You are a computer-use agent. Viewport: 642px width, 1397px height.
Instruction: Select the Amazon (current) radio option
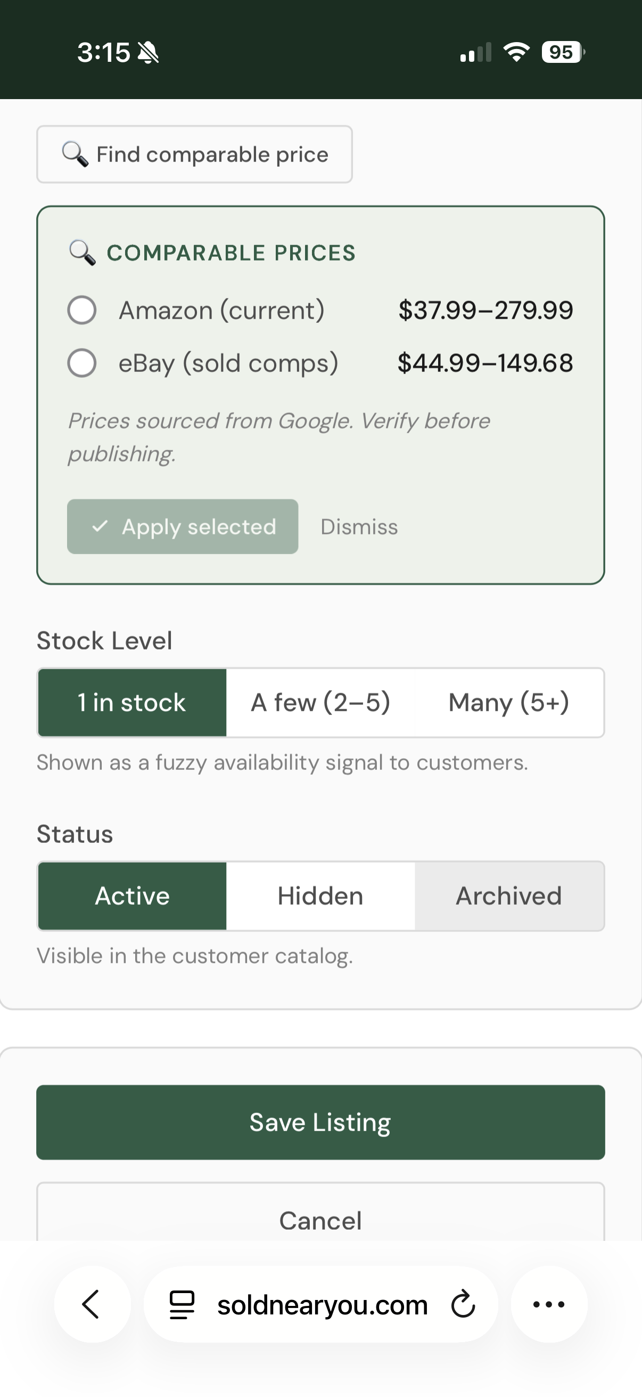(82, 310)
